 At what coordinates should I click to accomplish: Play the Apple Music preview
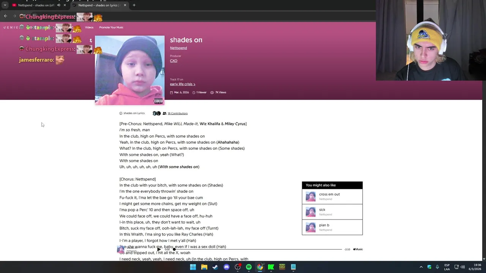[159, 249]
